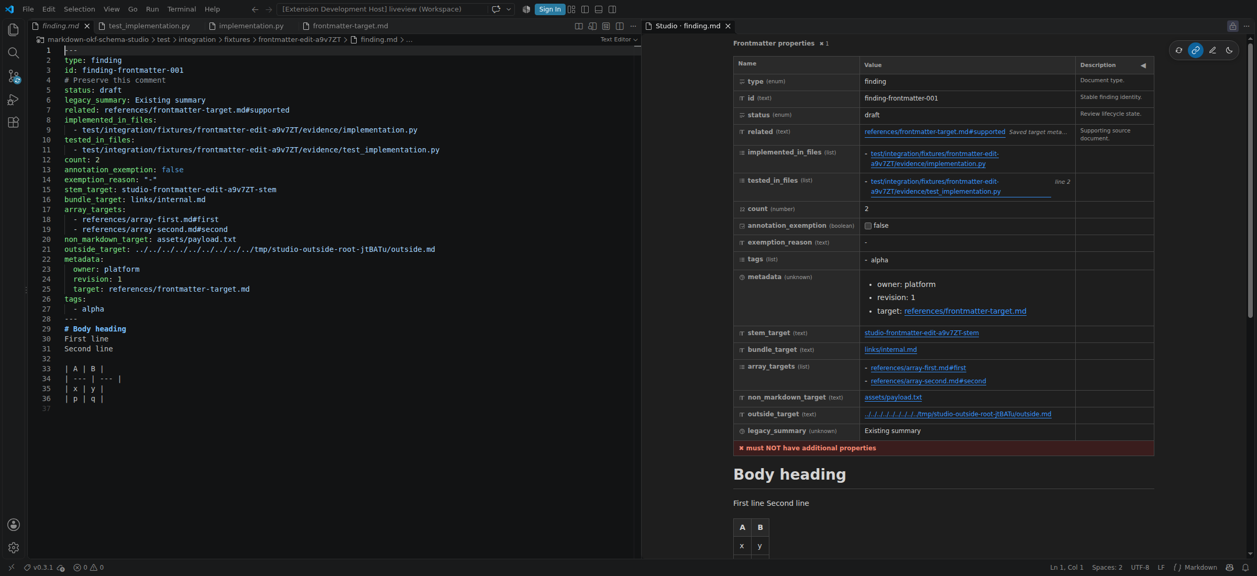The image size is (1257, 576).
Task: Open the Text Editor dropdown
Action: coord(619,39)
